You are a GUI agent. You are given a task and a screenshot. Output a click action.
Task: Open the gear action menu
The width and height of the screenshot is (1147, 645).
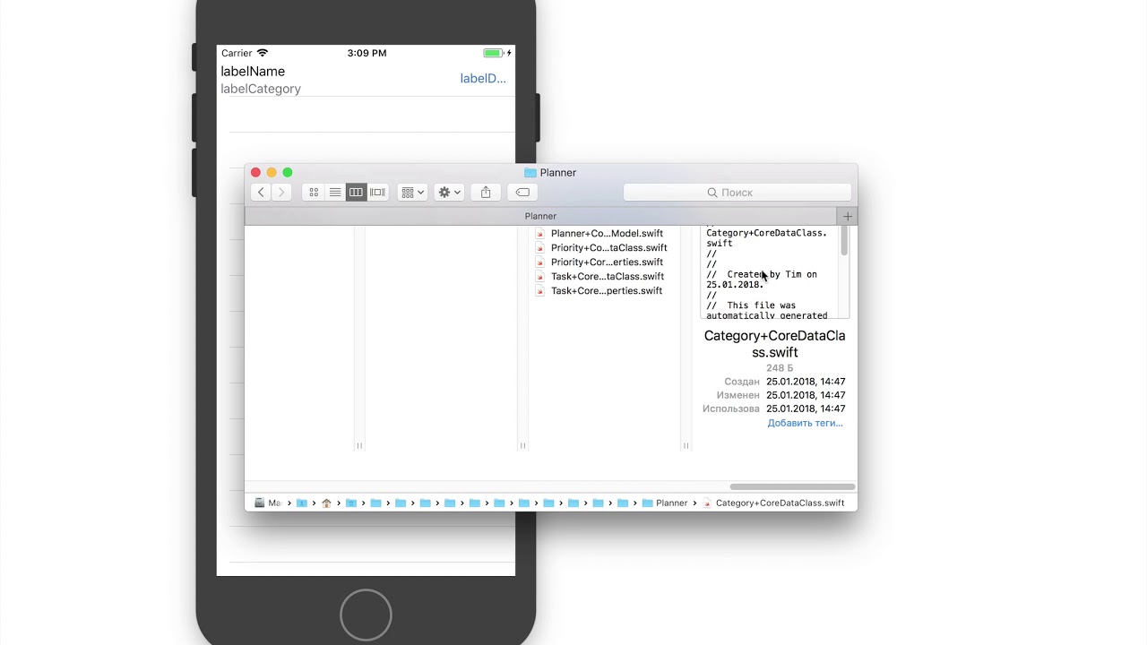449,193
